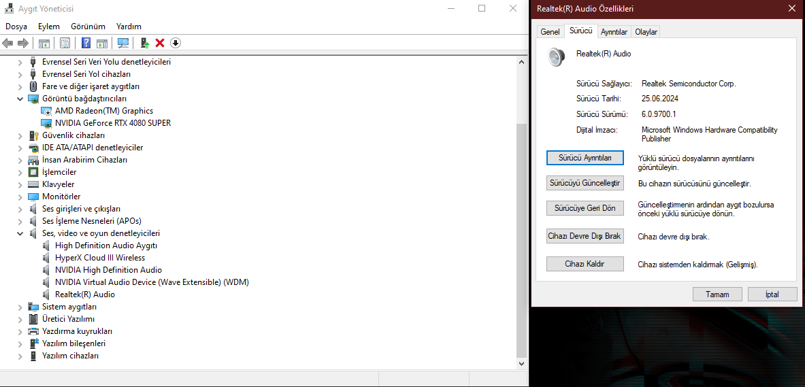Image resolution: width=805 pixels, height=387 pixels.
Task: Collapse the Görüntü bağdaştırıcıları category
Action: pyautogui.click(x=20, y=99)
